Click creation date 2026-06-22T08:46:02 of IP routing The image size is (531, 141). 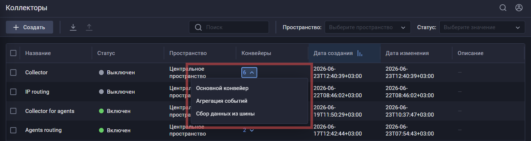click(338, 92)
